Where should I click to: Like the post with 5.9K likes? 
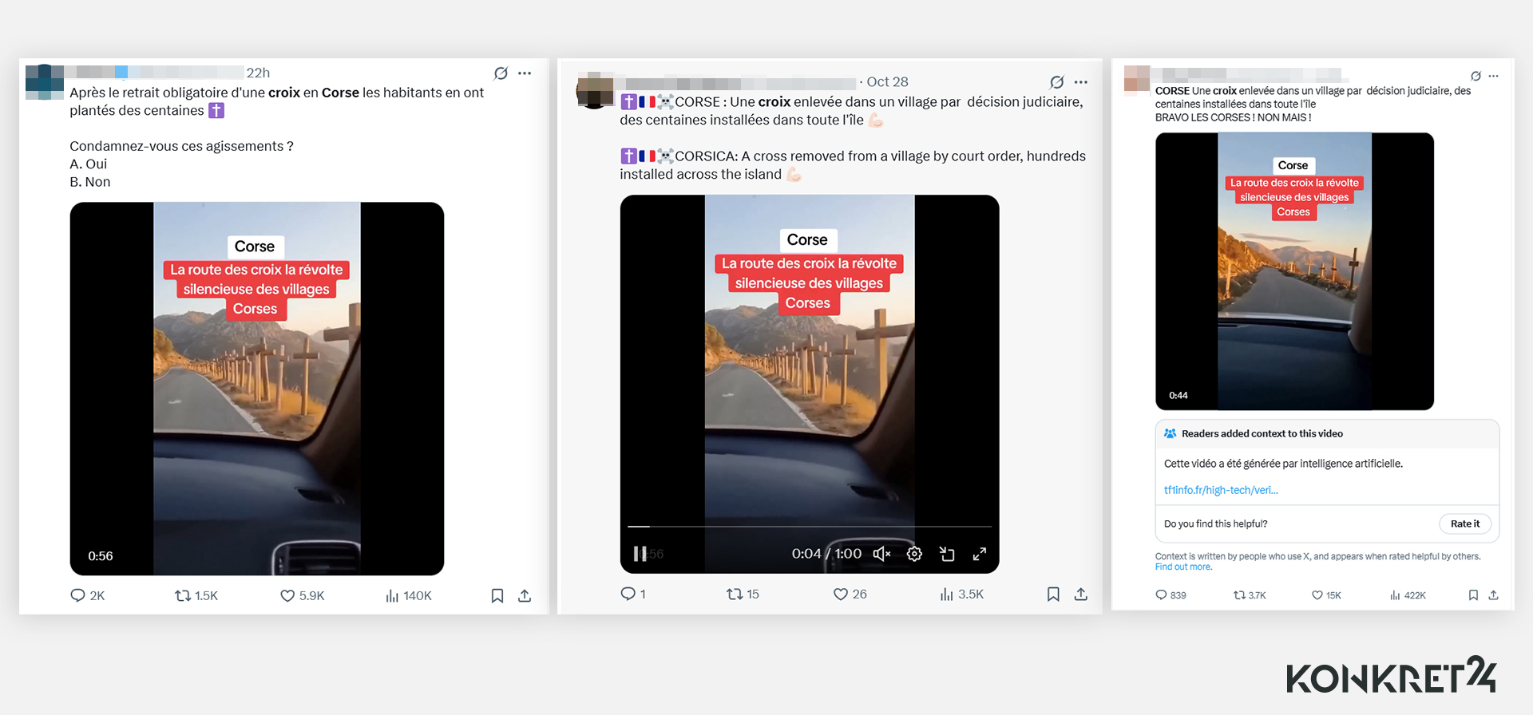[287, 595]
